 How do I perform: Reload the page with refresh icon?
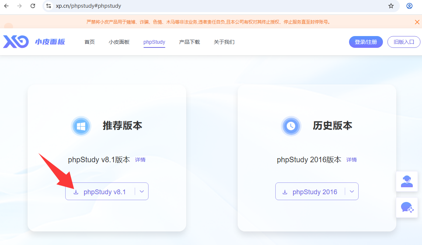click(32, 6)
